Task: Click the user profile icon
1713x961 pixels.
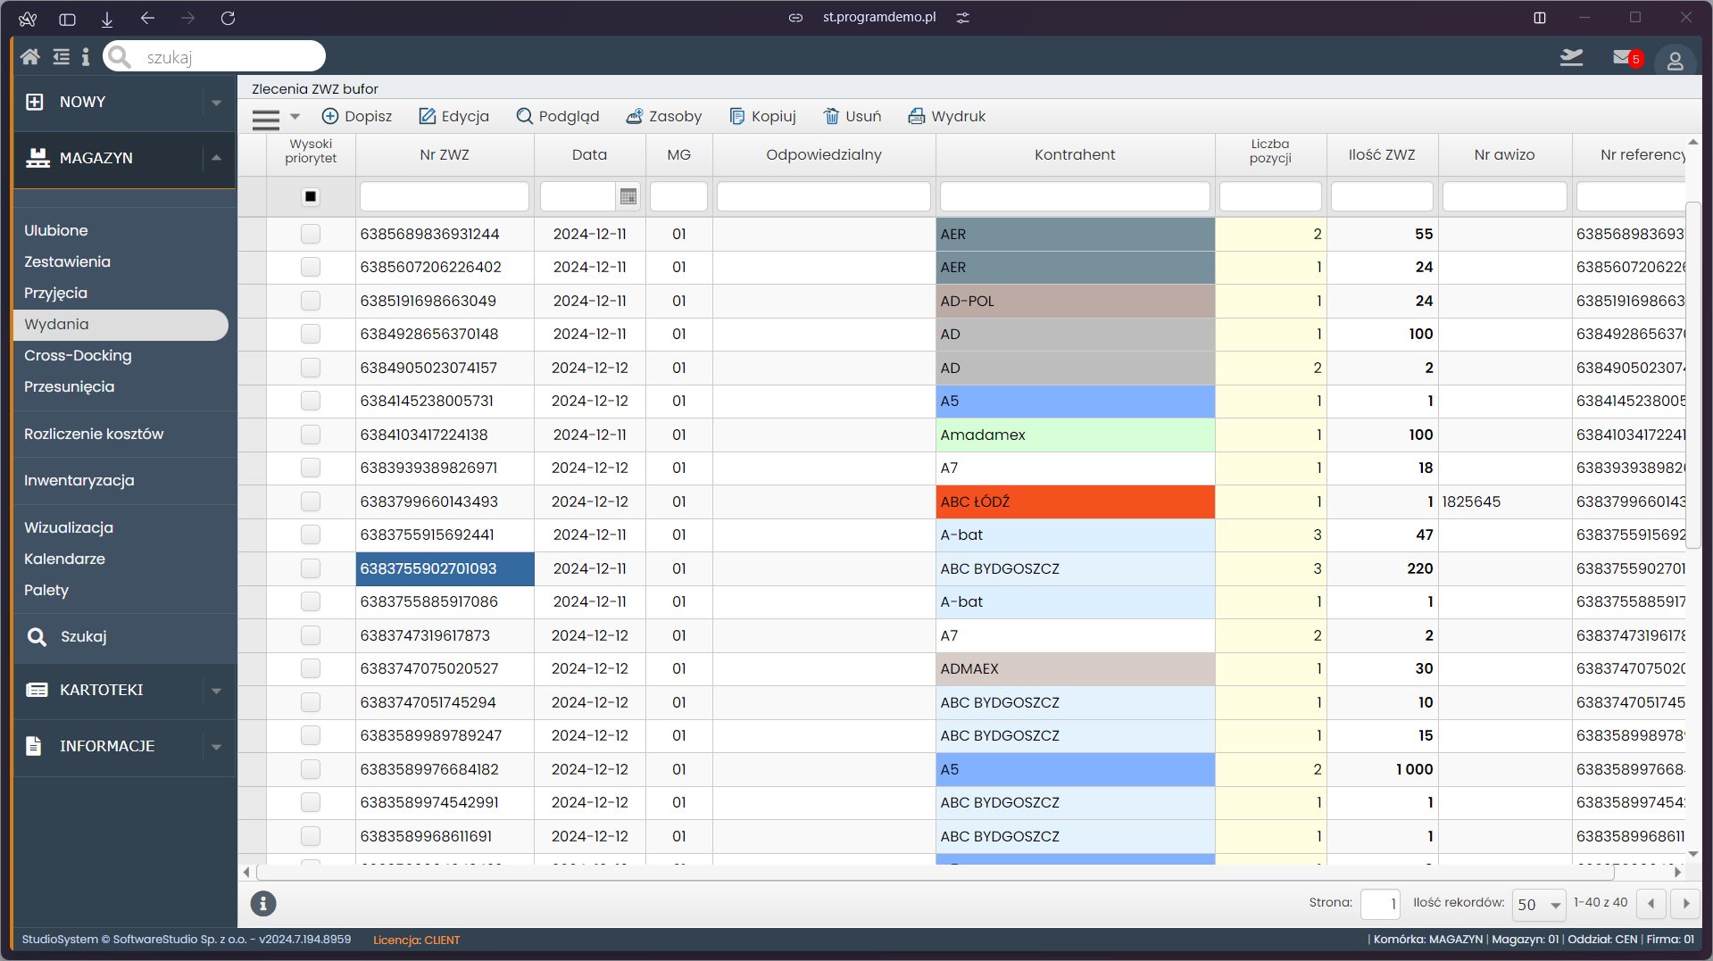Action: pyautogui.click(x=1675, y=61)
